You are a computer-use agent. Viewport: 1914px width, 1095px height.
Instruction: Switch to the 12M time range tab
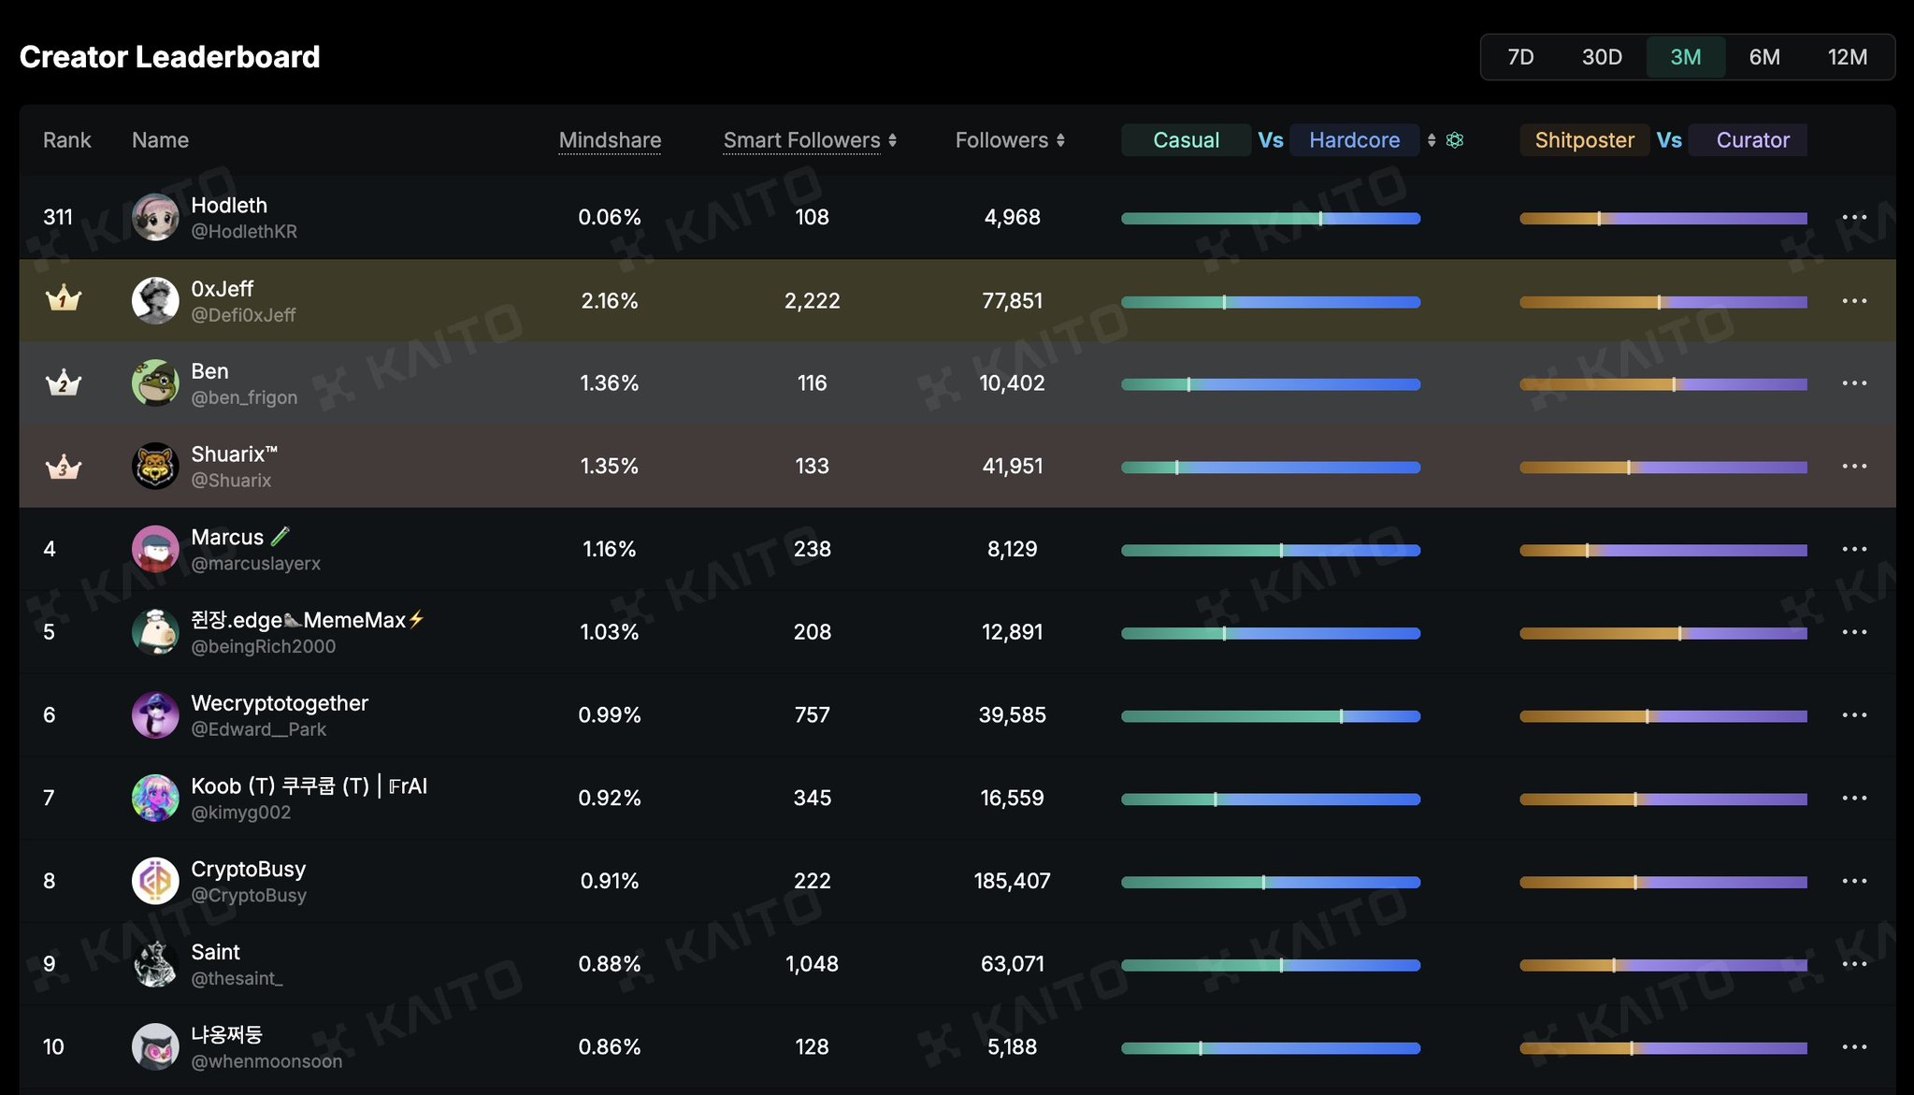[x=1847, y=57]
